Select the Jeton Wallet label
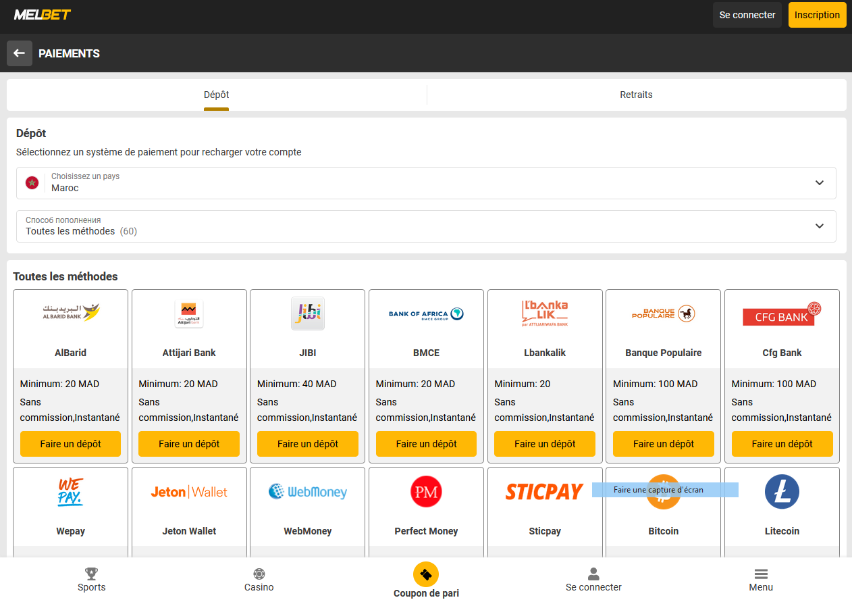This screenshot has height=602, width=852. point(189,531)
